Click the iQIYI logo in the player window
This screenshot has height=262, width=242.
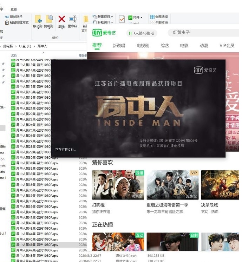(x=104, y=33)
